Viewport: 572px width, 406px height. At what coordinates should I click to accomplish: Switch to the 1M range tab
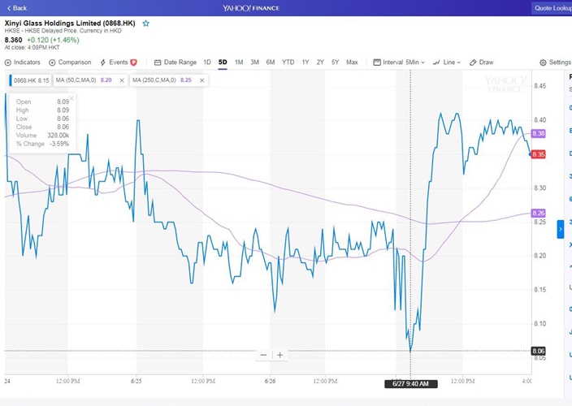[239, 63]
